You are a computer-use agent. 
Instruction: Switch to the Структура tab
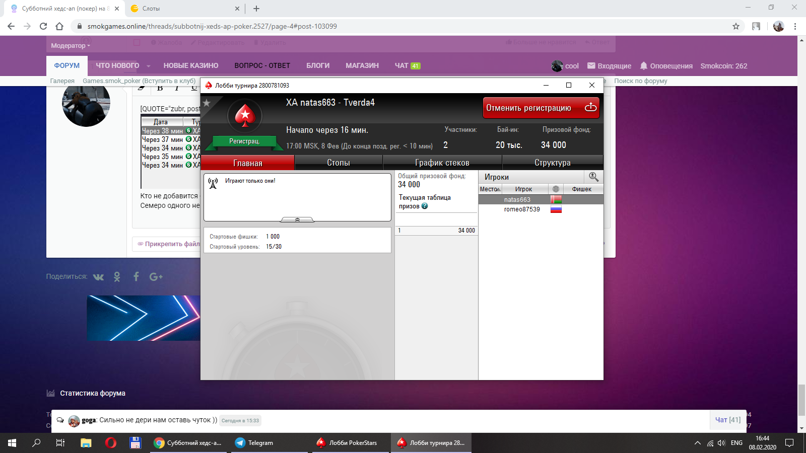(x=553, y=163)
